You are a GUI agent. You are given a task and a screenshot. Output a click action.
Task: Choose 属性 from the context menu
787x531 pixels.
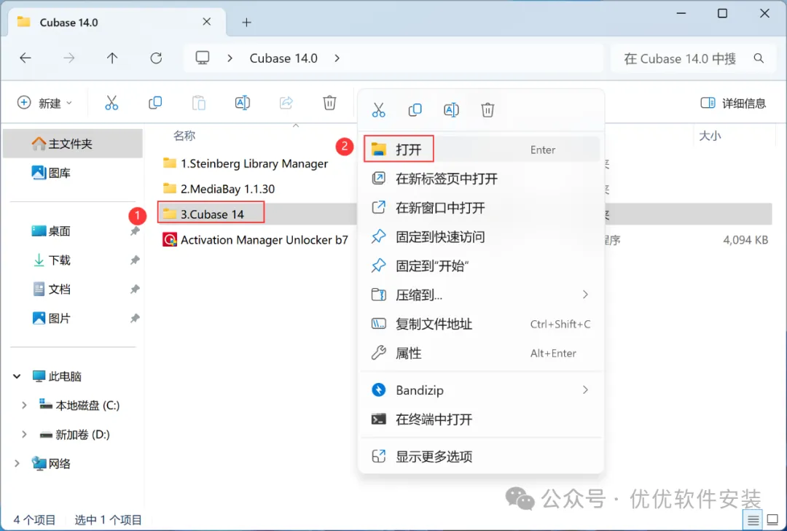click(481, 353)
